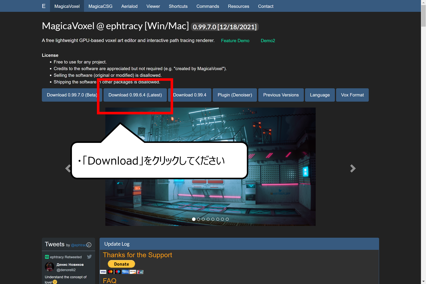Select eighth carousel indicator dot
The width and height of the screenshot is (426, 284).
pyautogui.click(x=227, y=219)
